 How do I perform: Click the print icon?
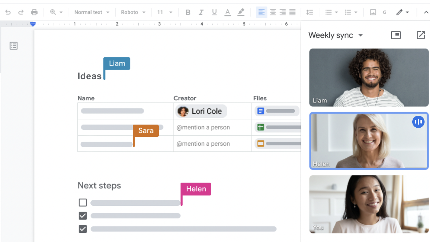point(34,12)
